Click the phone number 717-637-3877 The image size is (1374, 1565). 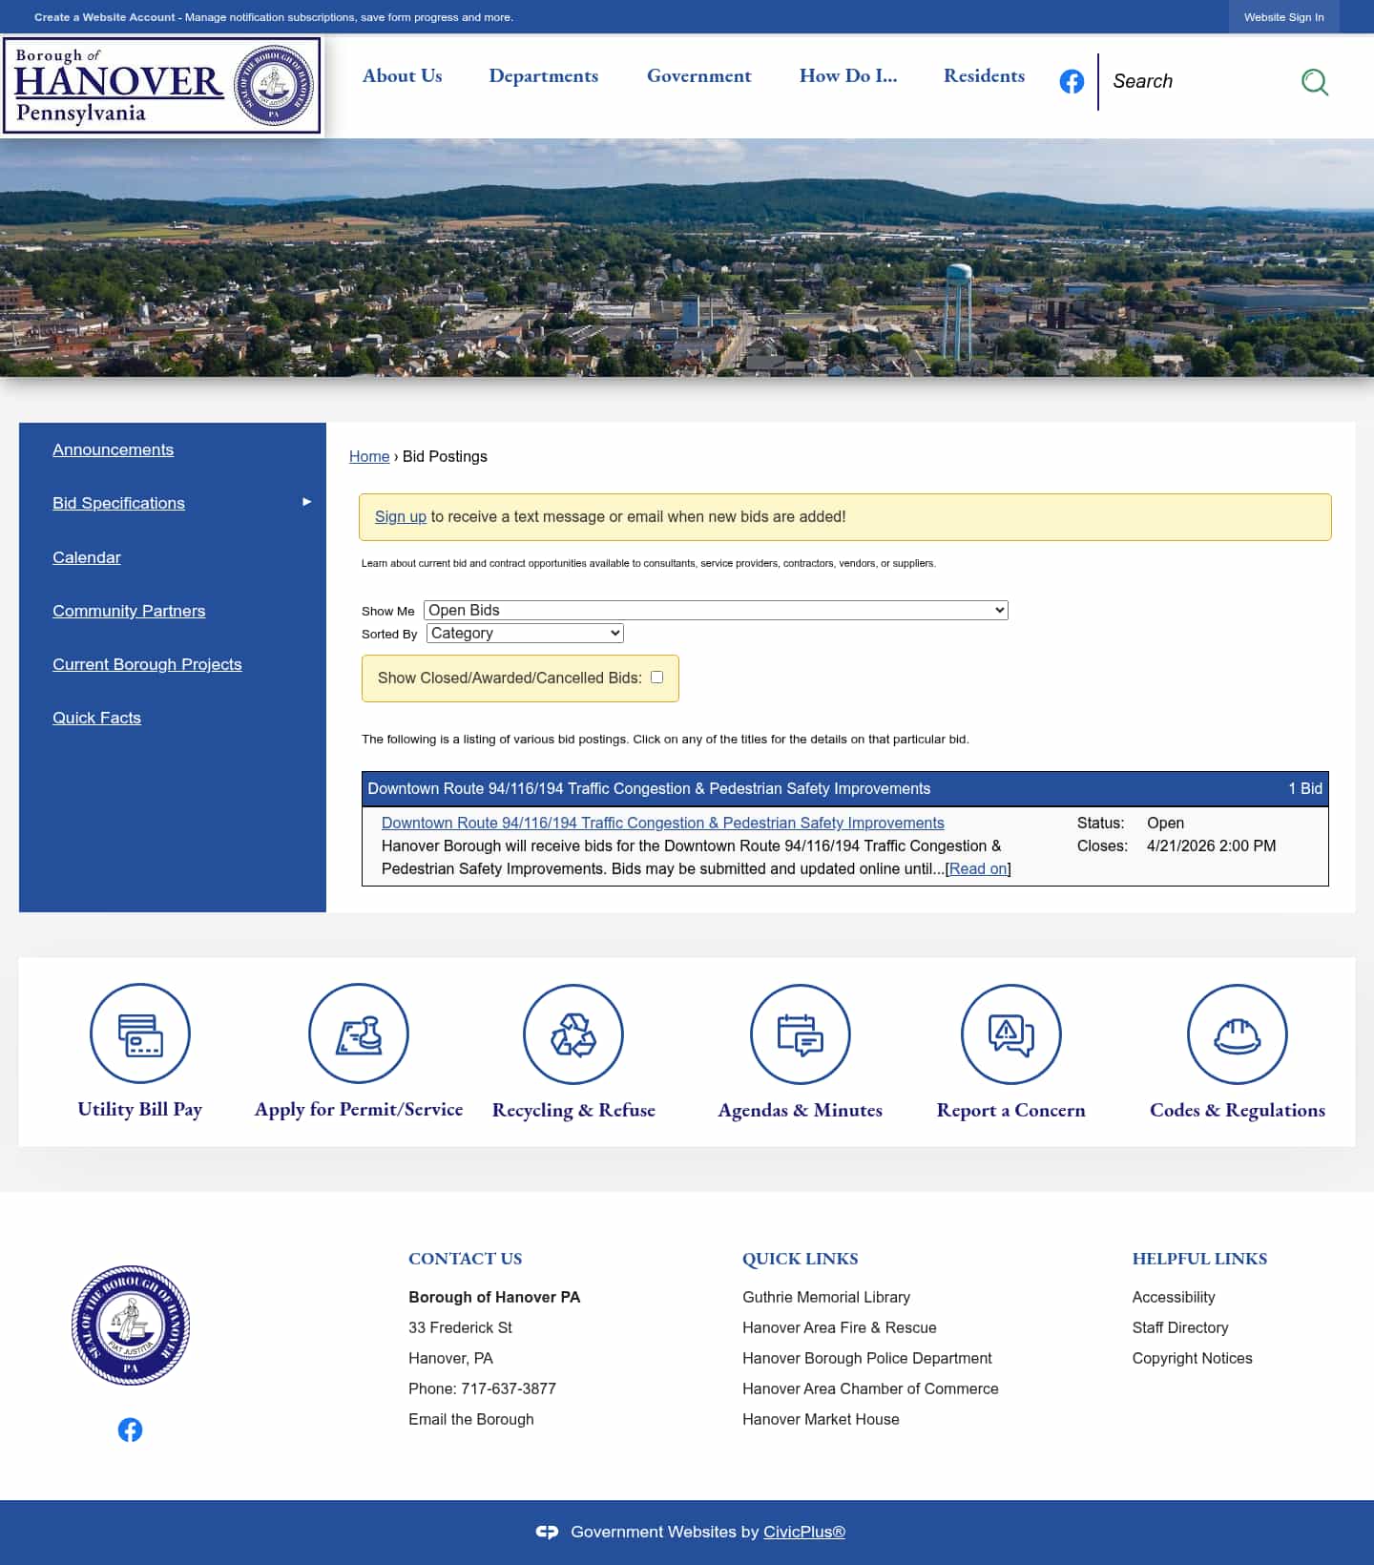coord(509,1388)
